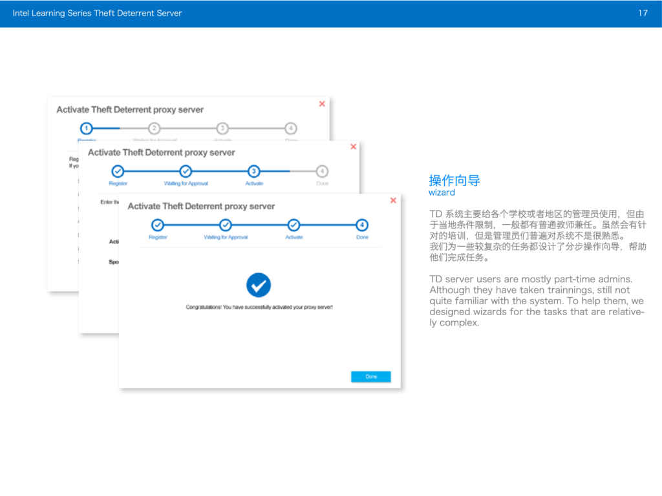Click the completed Activate step checkmark in front wizard
Viewport: 662px width, 496px height.
(x=294, y=225)
